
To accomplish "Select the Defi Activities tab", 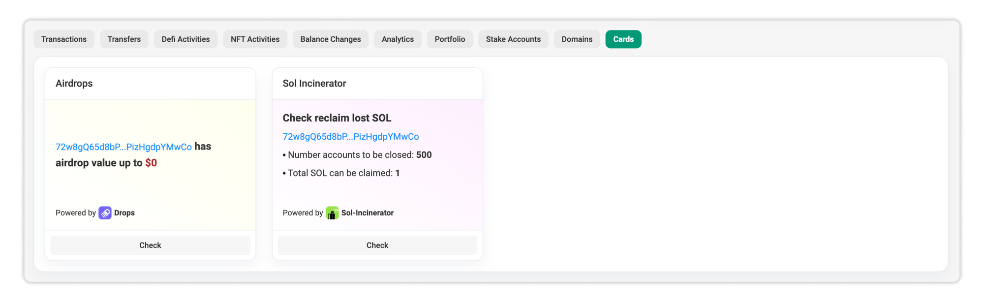I will pyautogui.click(x=185, y=39).
